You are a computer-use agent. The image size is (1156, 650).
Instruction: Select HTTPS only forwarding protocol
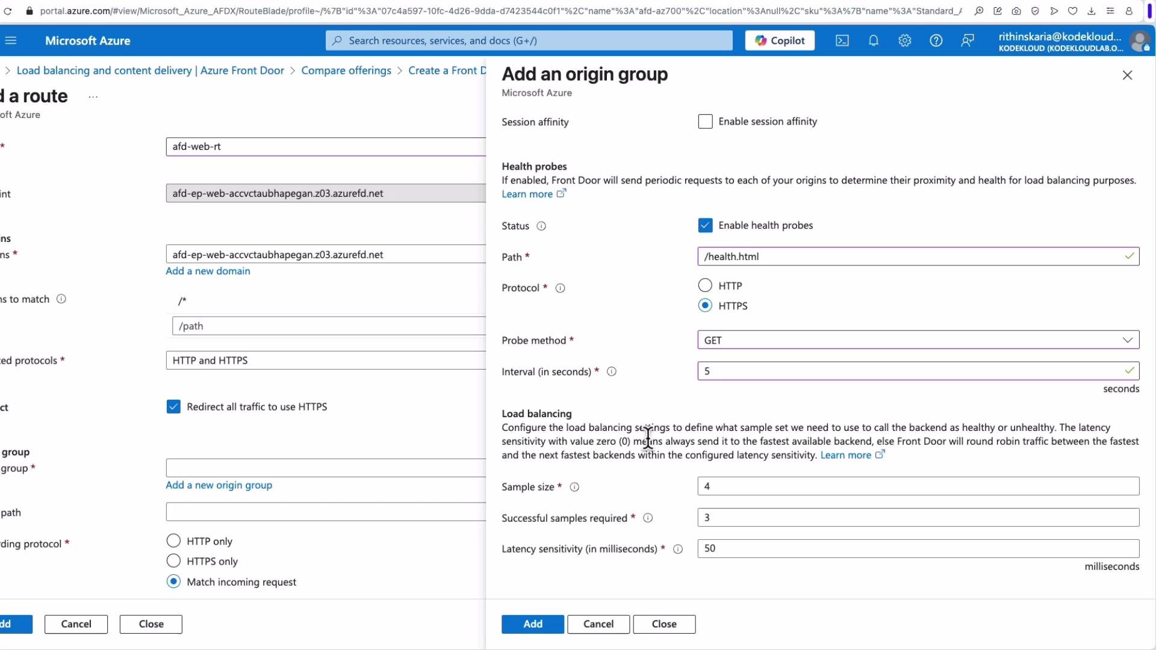(x=173, y=561)
